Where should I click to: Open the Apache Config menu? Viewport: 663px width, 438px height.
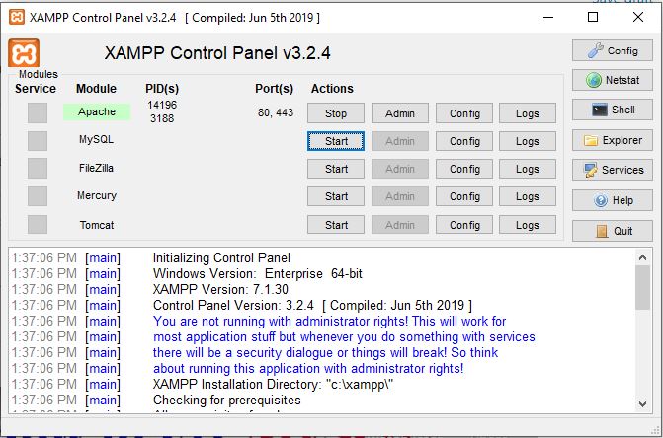[x=464, y=113]
